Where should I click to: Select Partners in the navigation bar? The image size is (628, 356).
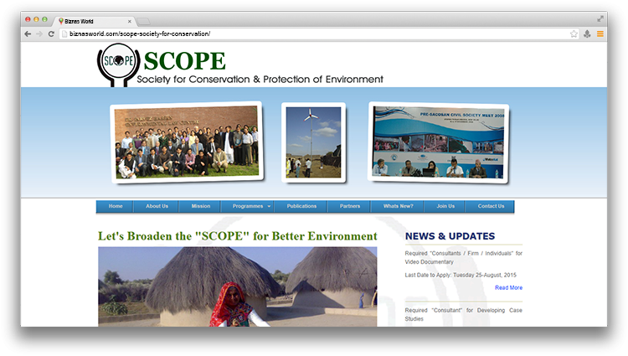(350, 206)
